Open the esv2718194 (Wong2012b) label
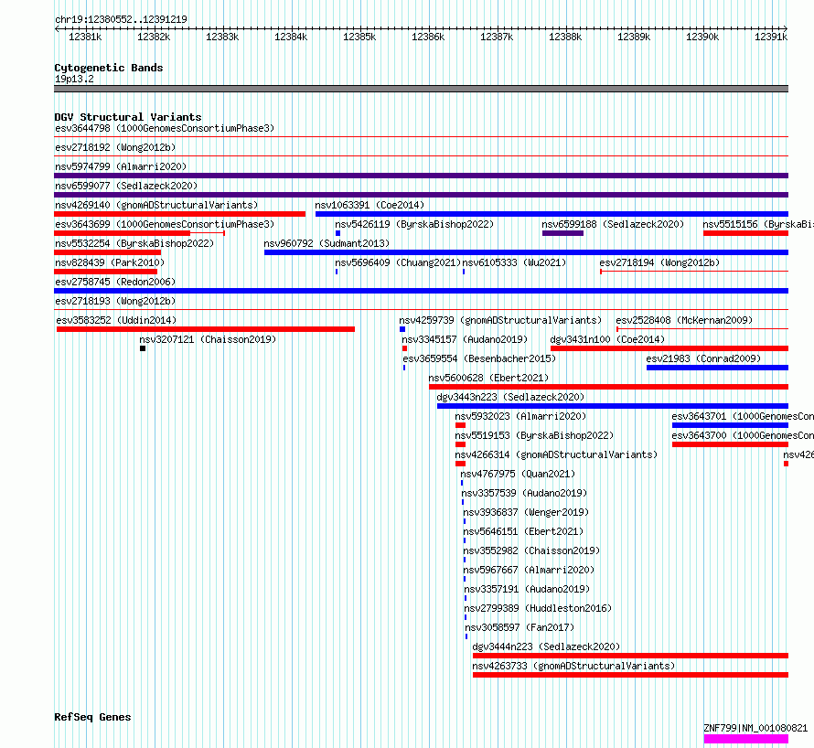Screen dimensions: 814x748 pyautogui.click(x=659, y=262)
